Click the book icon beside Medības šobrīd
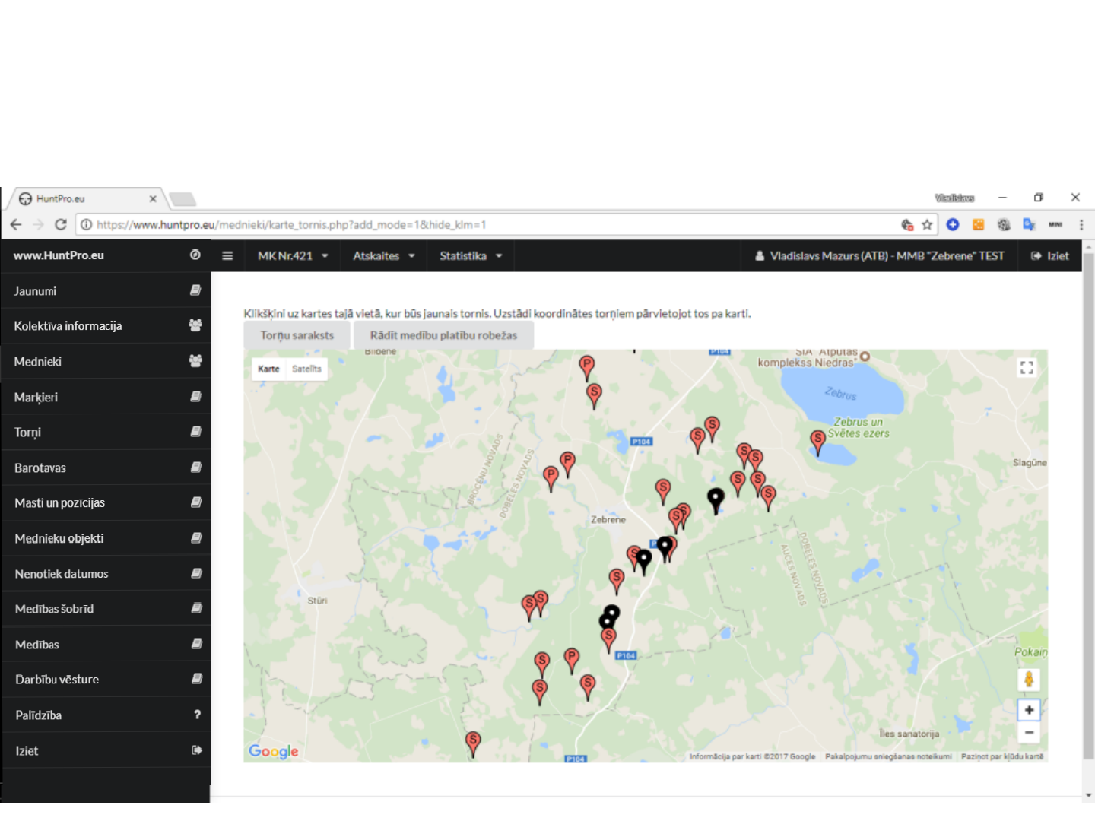The width and height of the screenshot is (1095, 821). (x=195, y=608)
